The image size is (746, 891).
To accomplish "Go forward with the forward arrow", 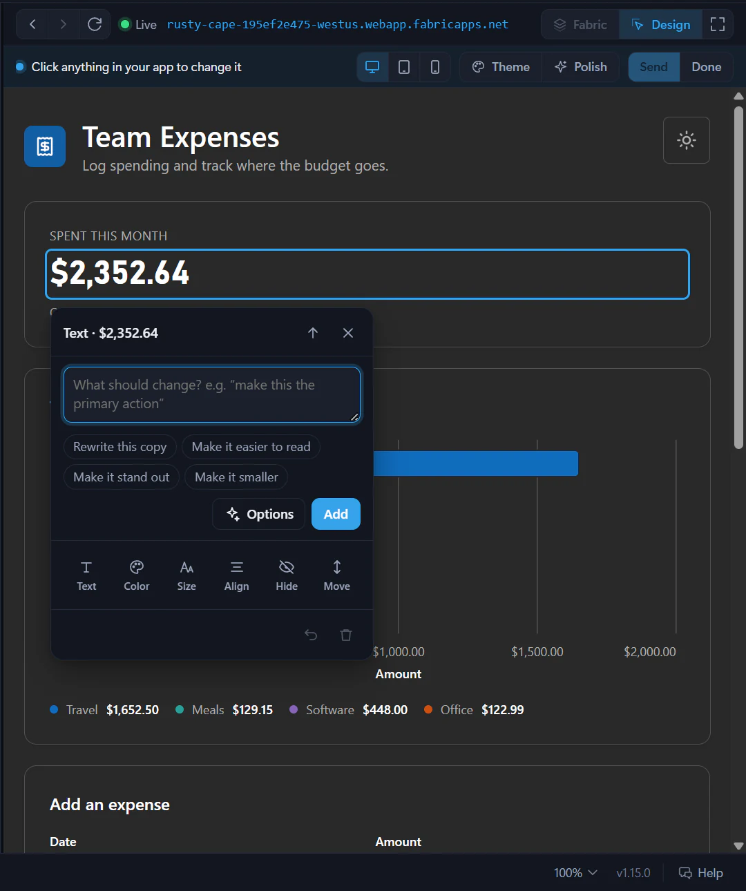I will 63,25.
